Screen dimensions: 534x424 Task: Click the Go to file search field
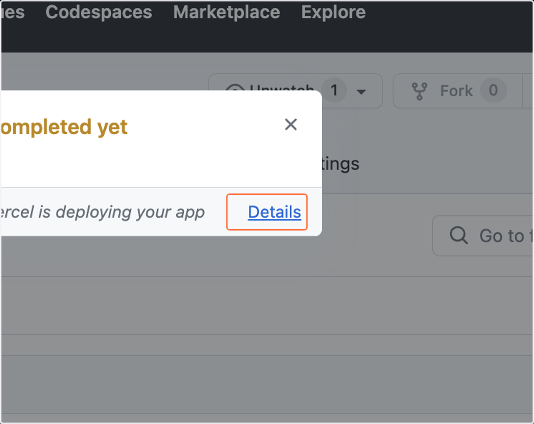click(483, 235)
